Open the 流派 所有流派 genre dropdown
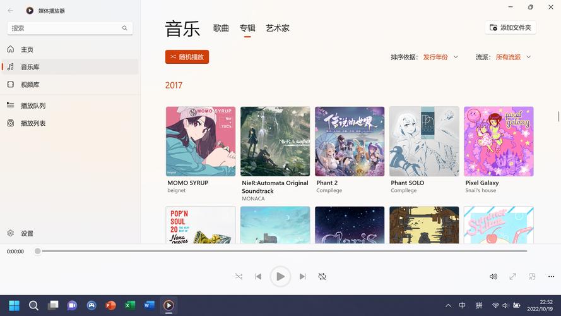561x316 pixels. (513, 57)
